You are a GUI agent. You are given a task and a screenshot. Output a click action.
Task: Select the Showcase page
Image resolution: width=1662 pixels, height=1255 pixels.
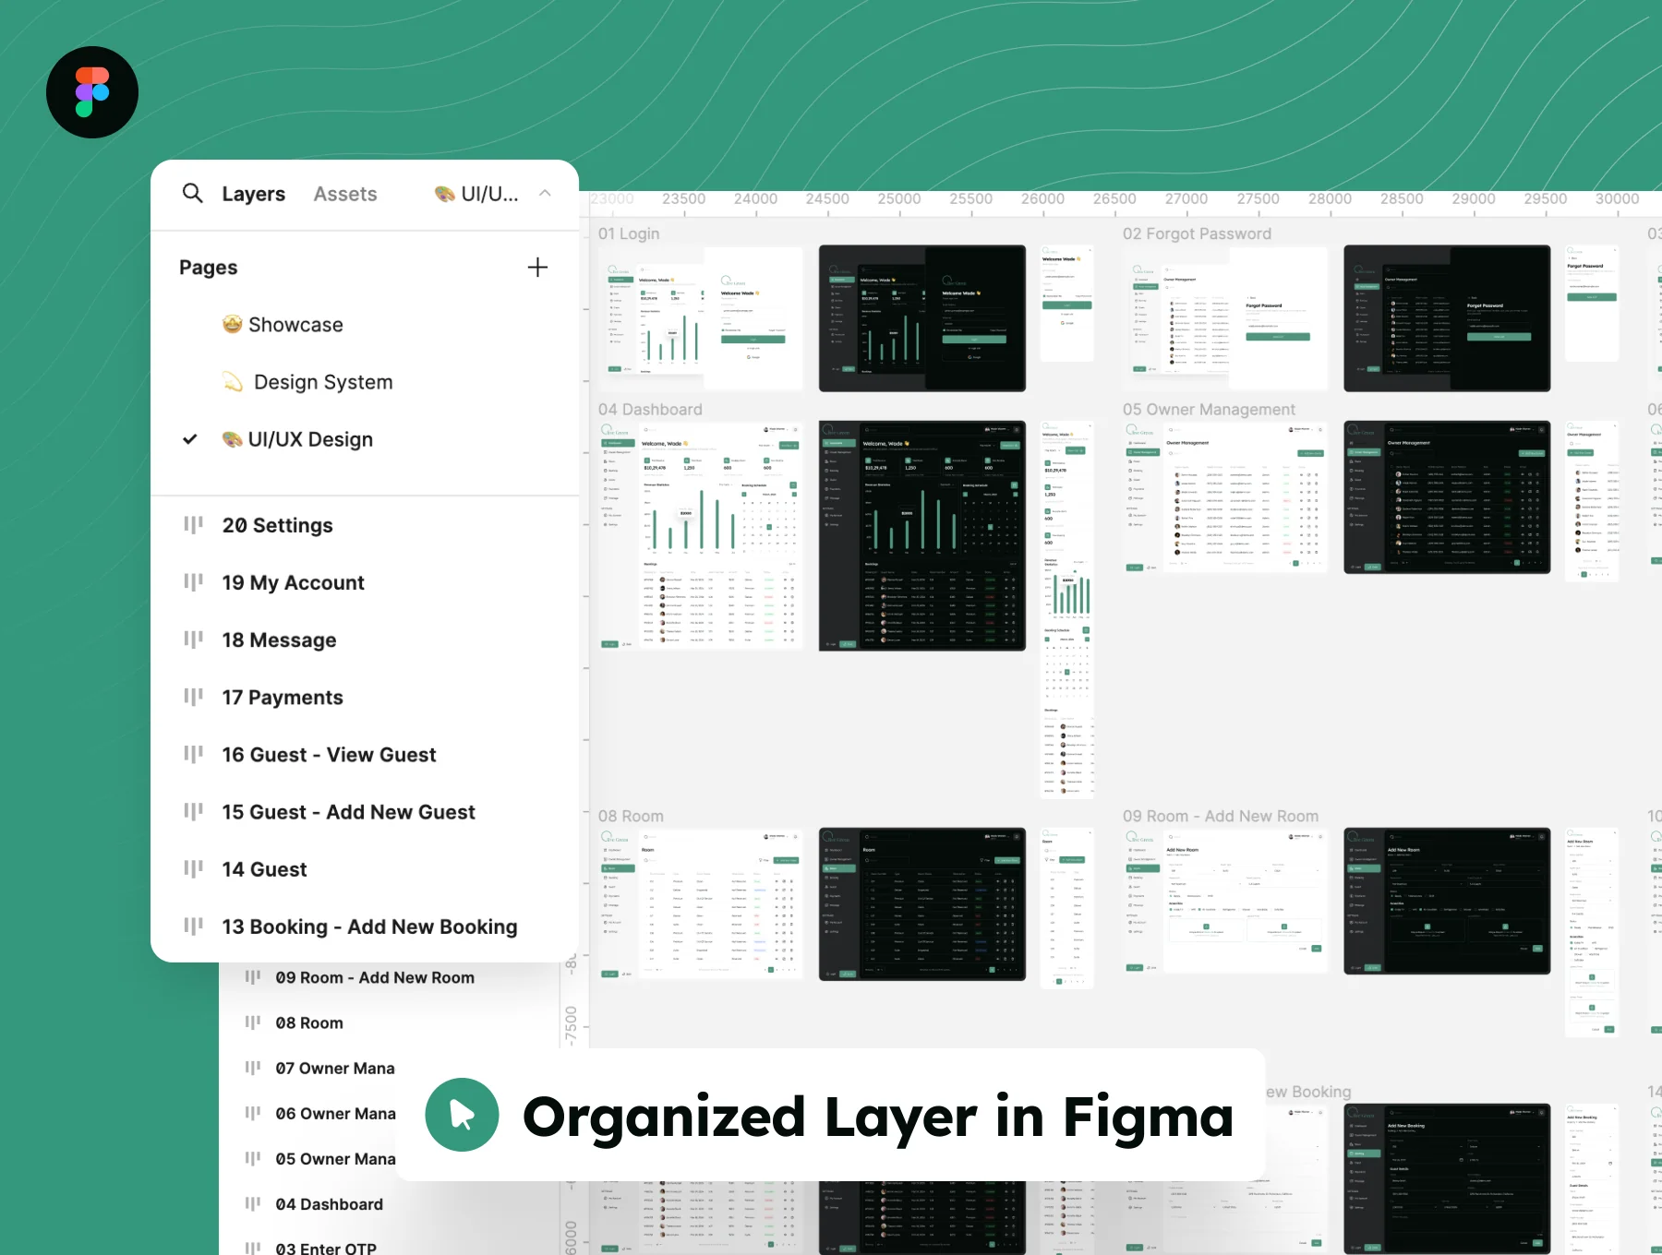click(295, 325)
